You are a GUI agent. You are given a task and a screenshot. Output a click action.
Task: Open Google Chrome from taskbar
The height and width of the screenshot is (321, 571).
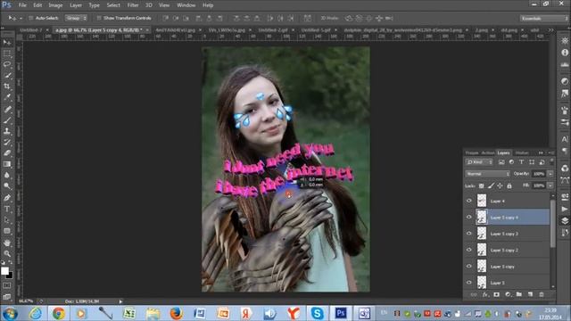tap(59, 313)
